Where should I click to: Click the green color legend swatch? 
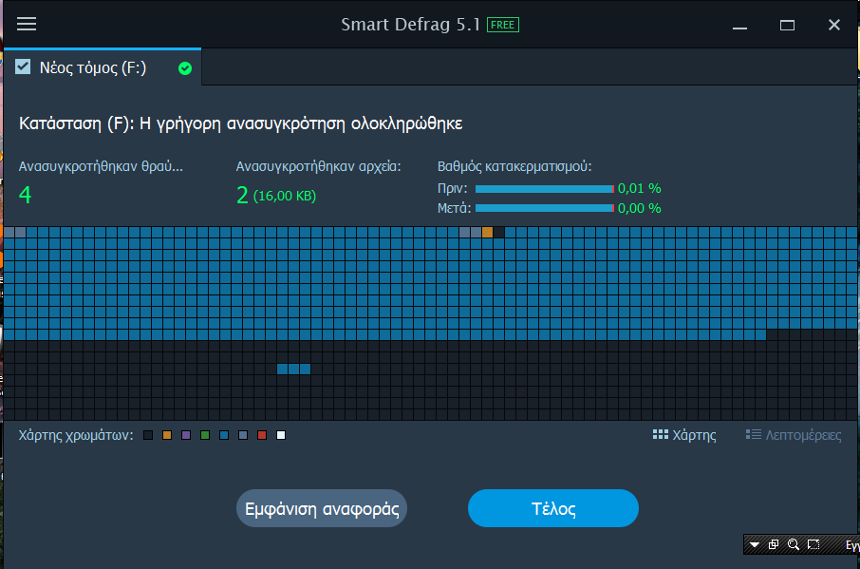(205, 435)
